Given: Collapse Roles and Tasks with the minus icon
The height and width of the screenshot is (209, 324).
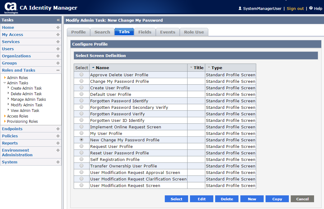Looking at the screenshot, I should click(58, 70).
